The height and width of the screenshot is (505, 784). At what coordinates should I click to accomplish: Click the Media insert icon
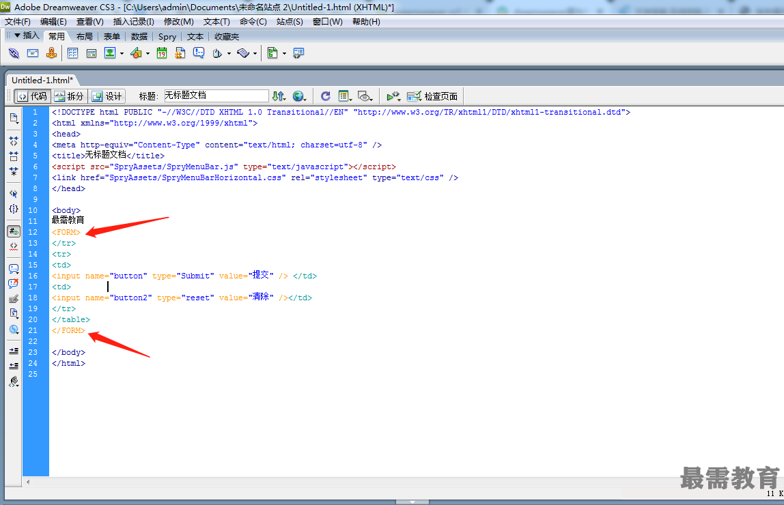click(136, 53)
